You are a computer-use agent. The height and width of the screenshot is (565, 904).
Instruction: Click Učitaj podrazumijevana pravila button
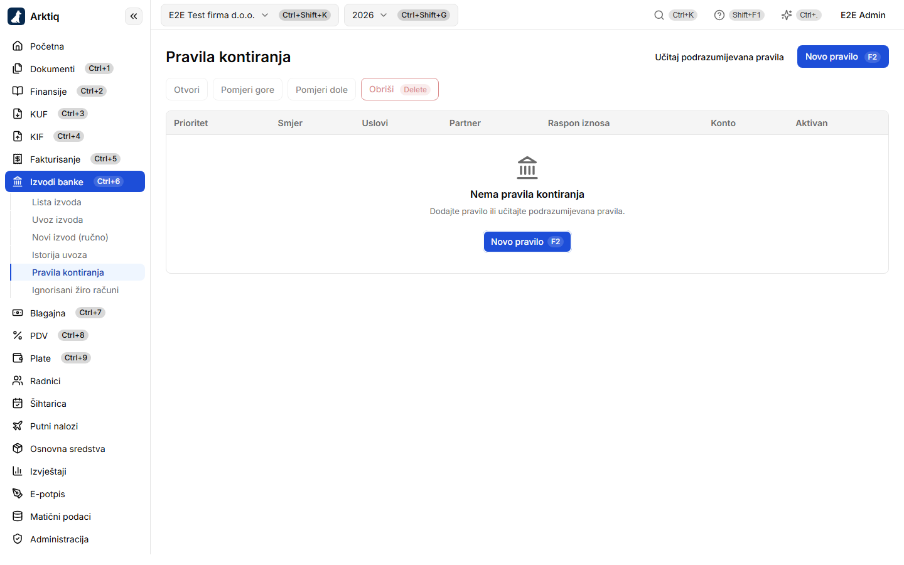719,57
